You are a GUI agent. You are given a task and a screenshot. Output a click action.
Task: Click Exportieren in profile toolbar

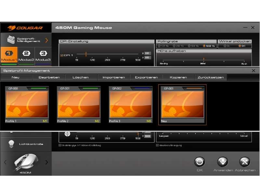click(x=146, y=77)
